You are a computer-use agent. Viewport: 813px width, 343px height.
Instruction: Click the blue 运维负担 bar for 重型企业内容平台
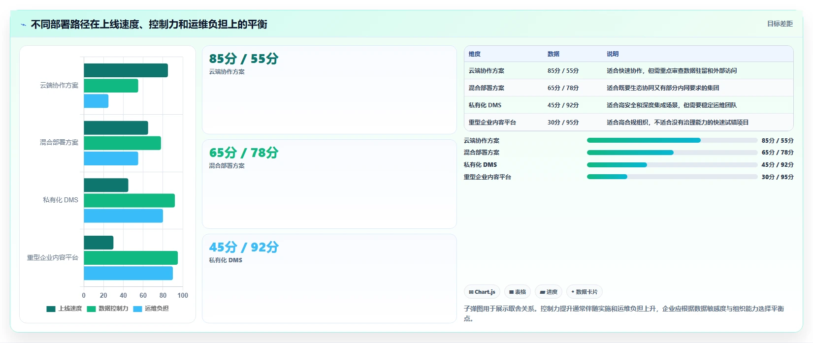(128, 273)
